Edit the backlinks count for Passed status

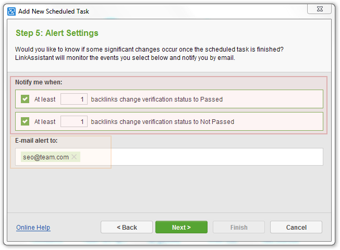pyautogui.click(x=74, y=99)
